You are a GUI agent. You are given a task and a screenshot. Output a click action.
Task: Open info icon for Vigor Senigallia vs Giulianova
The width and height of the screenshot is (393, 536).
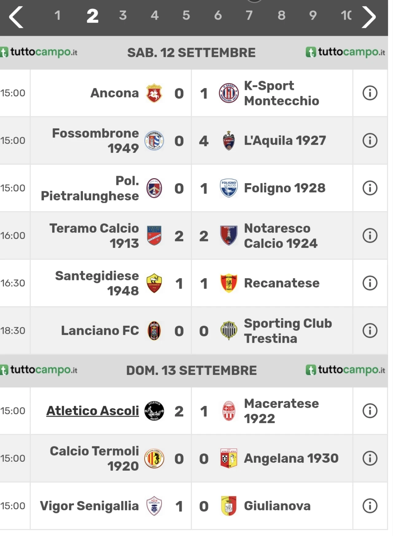point(370,506)
